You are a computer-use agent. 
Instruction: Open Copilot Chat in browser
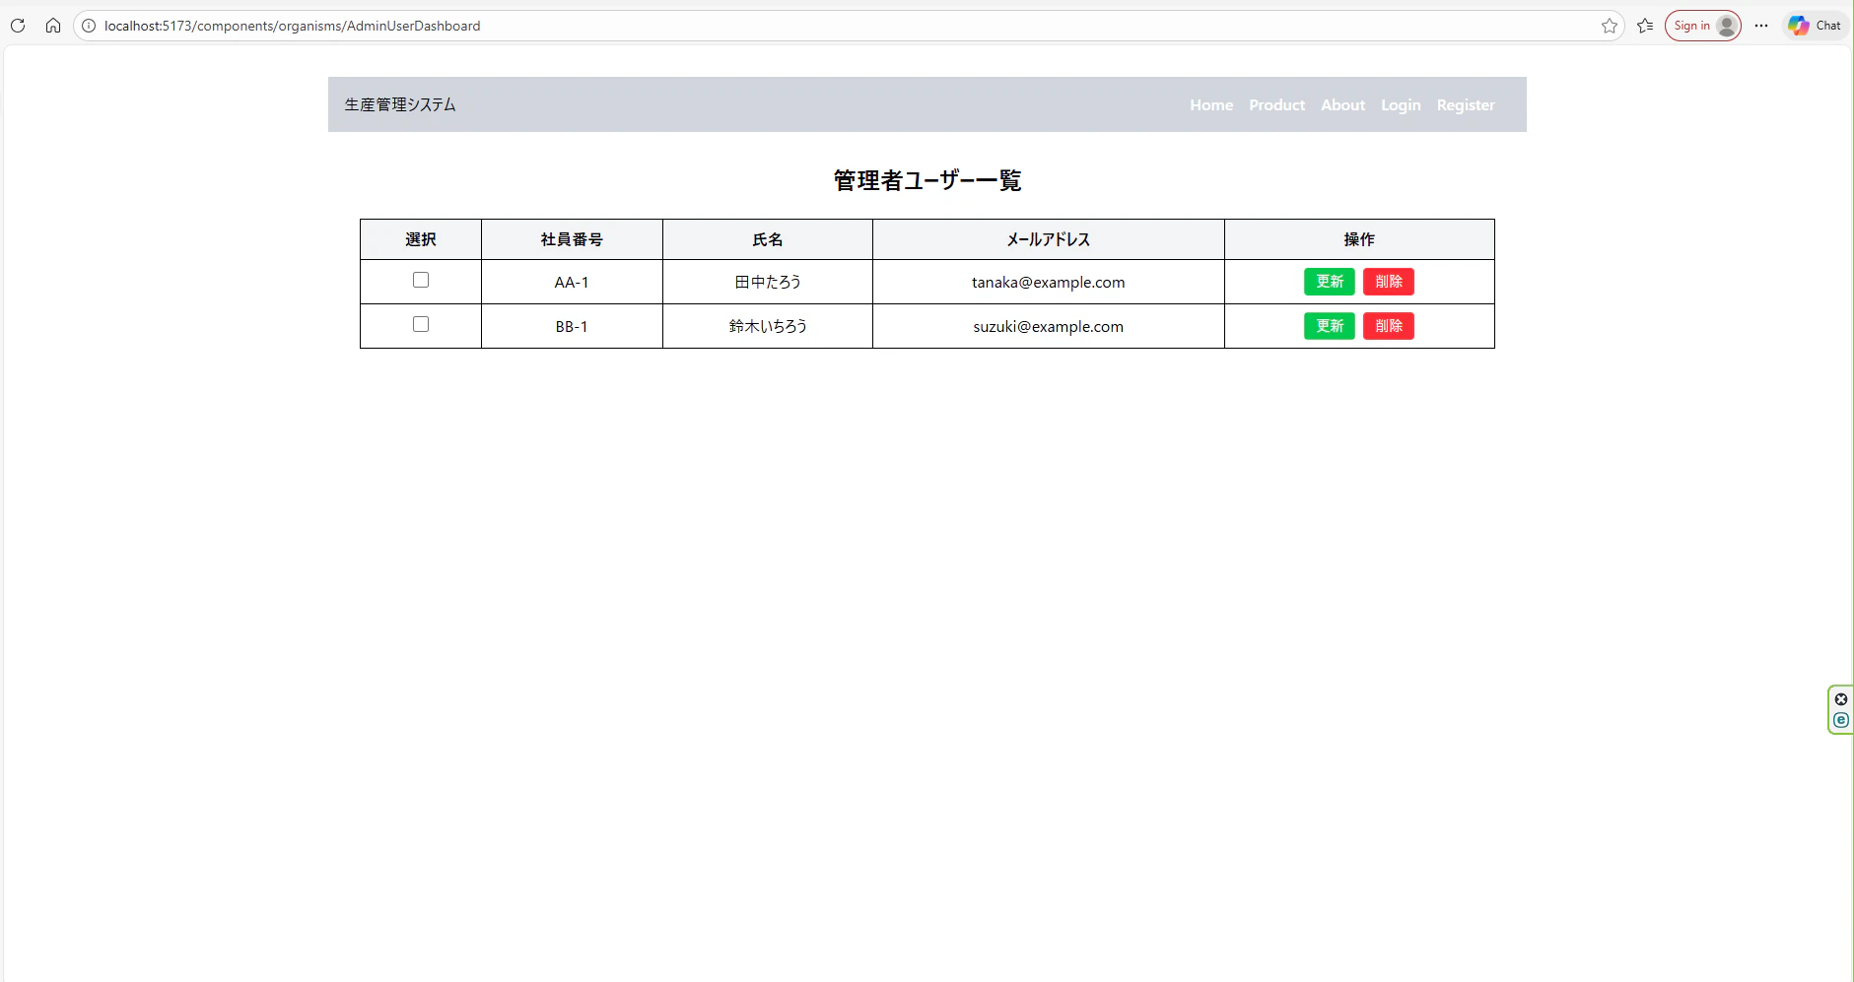pyautogui.click(x=1816, y=26)
